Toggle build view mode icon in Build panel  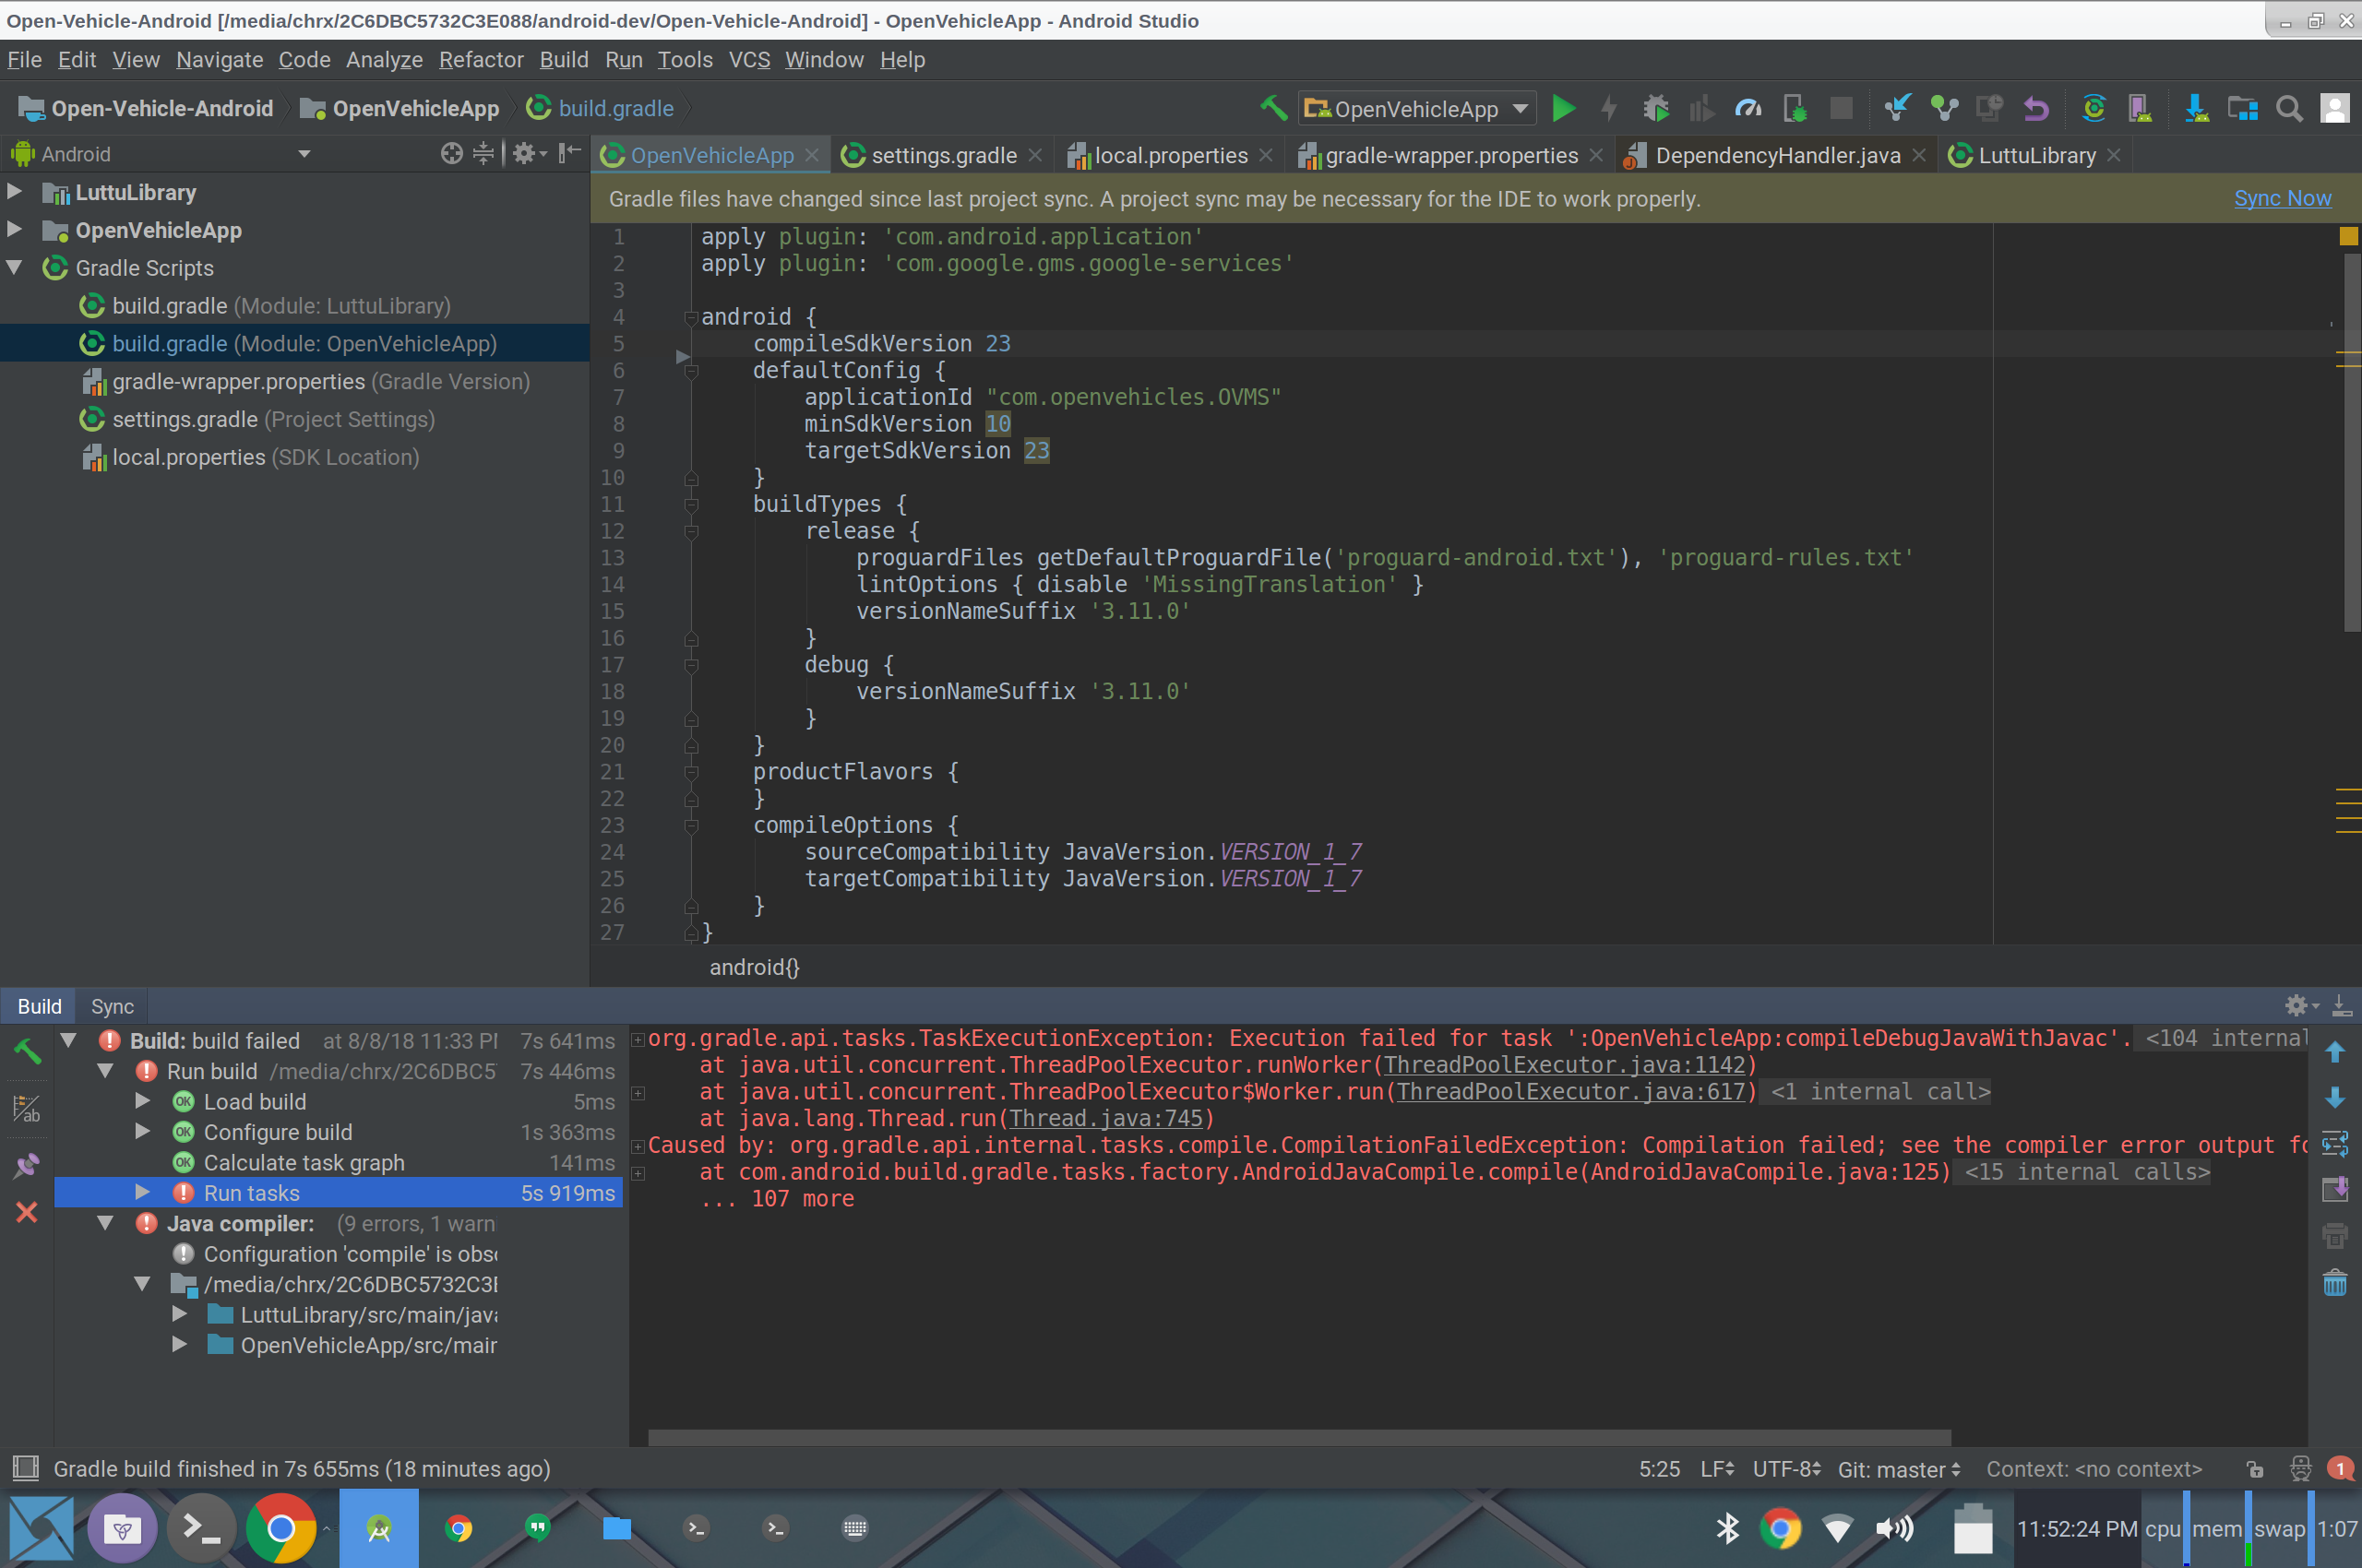pos(27,1108)
